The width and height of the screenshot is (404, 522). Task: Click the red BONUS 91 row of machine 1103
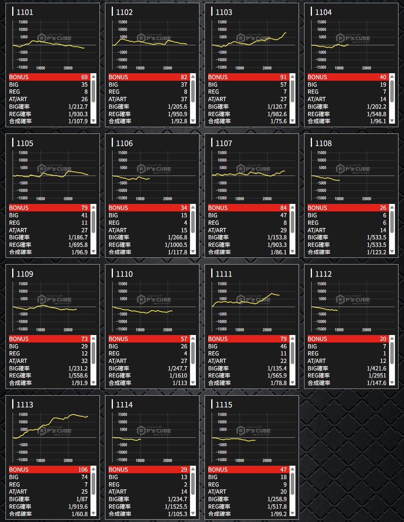coord(249,77)
